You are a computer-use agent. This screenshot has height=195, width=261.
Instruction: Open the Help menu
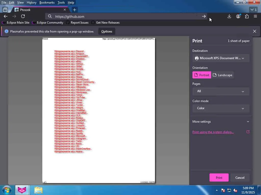coord(71,3)
